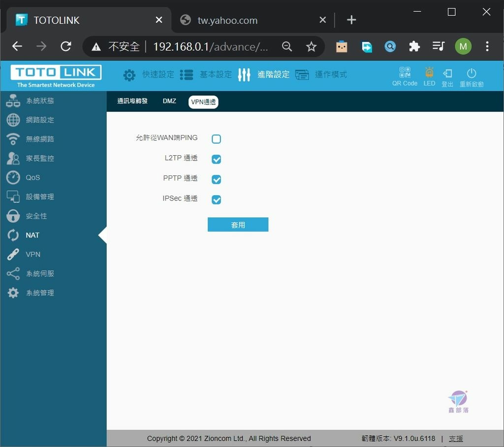The image size is (504, 447).
Task: Bookmark this page with star icon
Action: pyautogui.click(x=311, y=47)
